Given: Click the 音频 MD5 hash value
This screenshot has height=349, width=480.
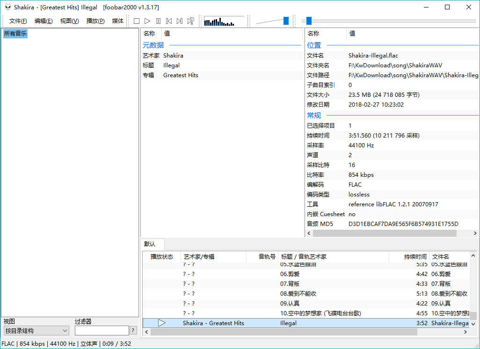Looking at the screenshot, I should (x=403, y=224).
